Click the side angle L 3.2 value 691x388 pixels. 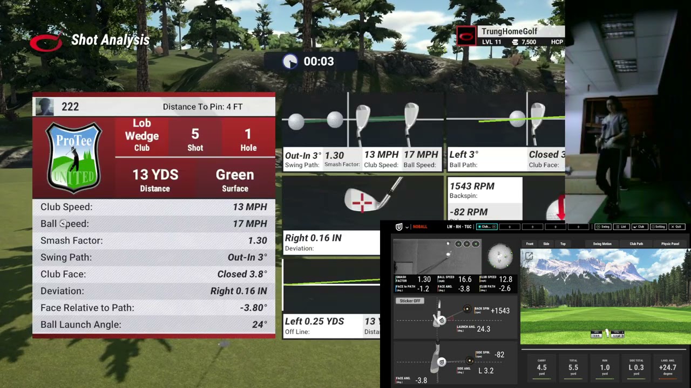pyautogui.click(x=486, y=371)
